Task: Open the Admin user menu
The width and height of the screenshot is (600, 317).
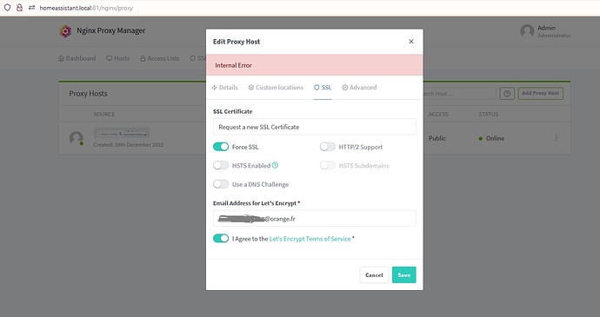Action: (546, 31)
